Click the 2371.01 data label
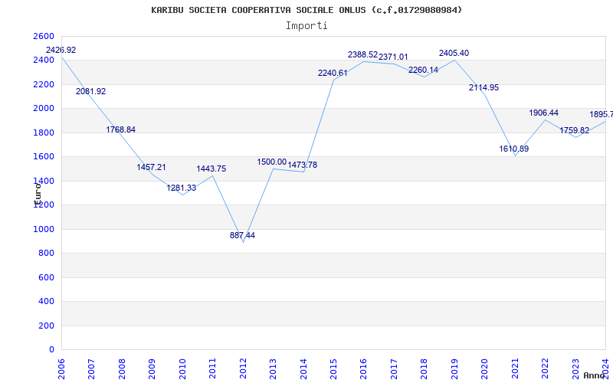 click(x=393, y=57)
